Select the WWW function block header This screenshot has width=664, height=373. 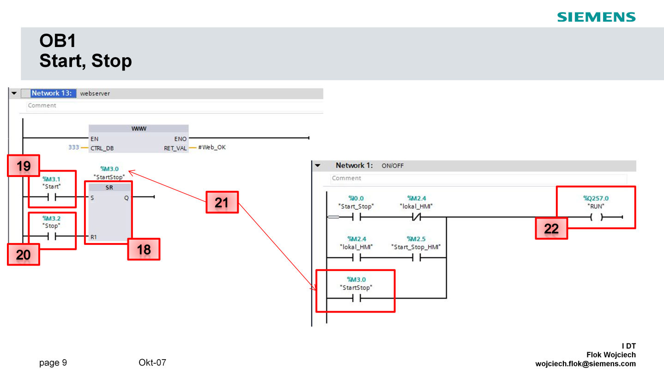[139, 129]
